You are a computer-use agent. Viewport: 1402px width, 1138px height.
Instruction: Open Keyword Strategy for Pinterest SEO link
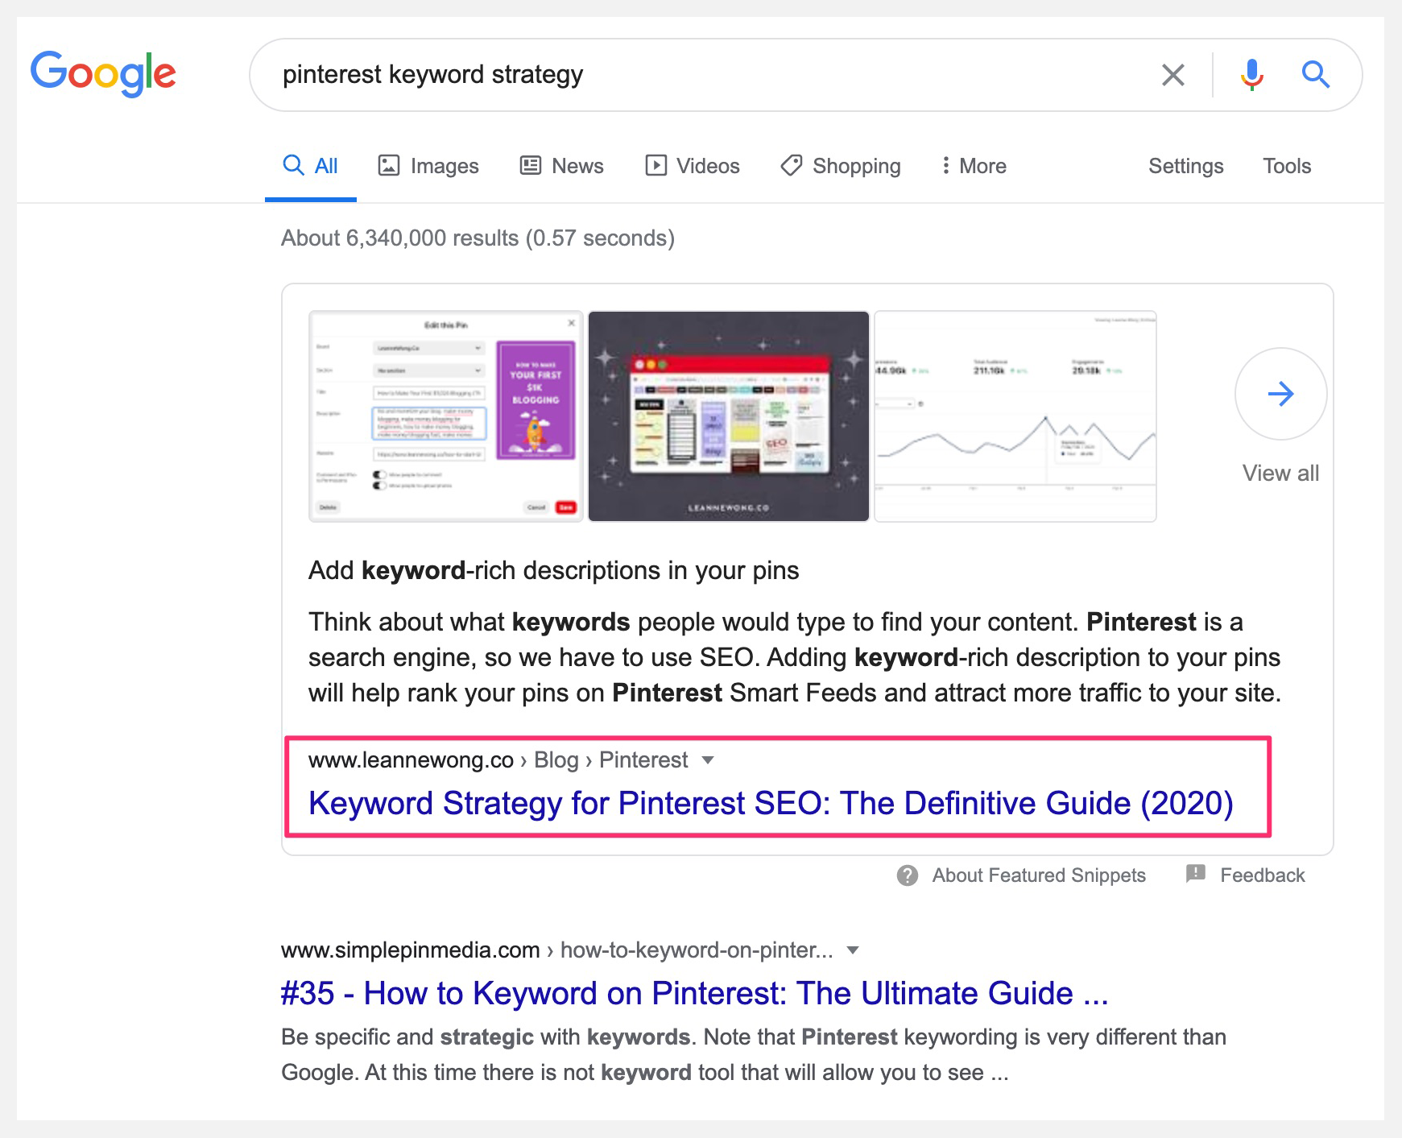(x=771, y=804)
